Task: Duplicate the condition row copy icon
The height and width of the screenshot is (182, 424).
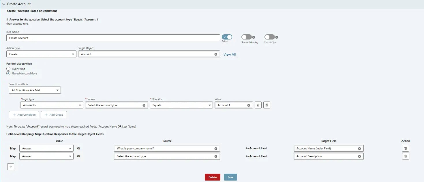Action: point(267,105)
